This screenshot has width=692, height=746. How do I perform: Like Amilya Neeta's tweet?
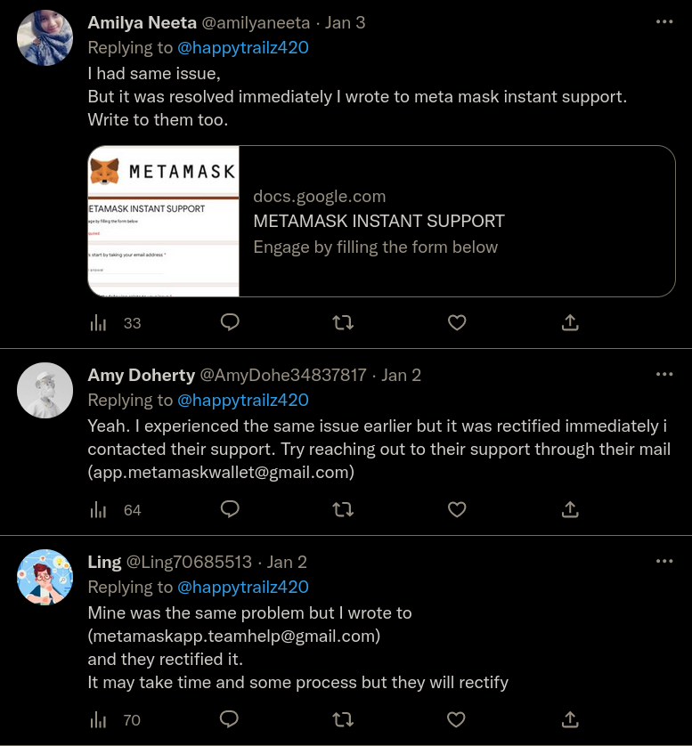pos(457,322)
